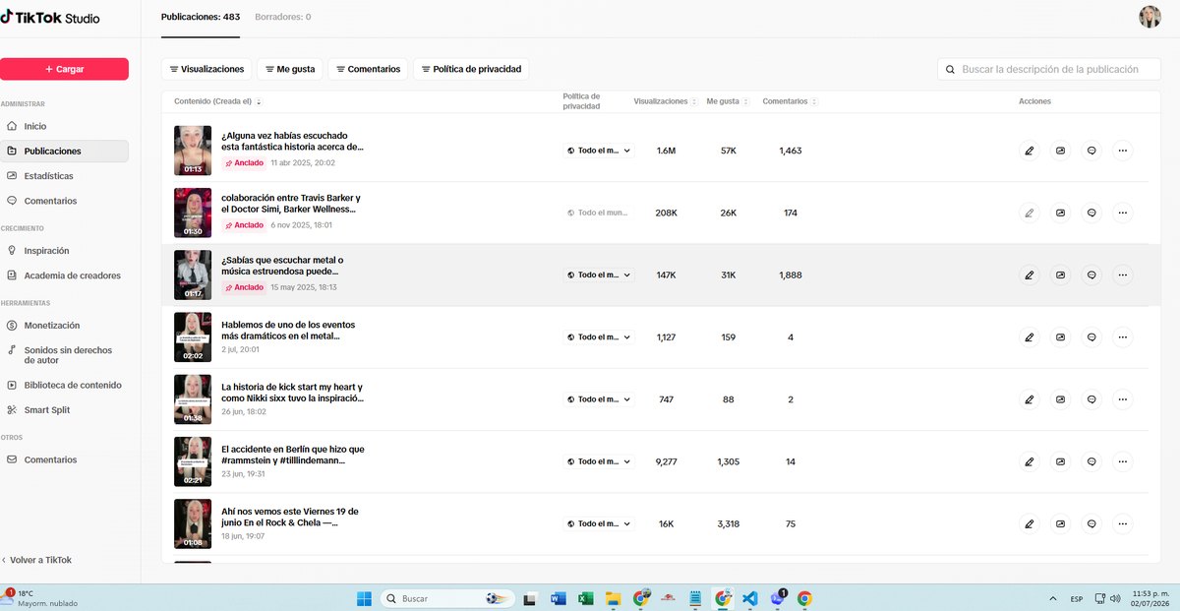Open the Comentarios filter button
The height and width of the screenshot is (611, 1180).
coord(368,69)
